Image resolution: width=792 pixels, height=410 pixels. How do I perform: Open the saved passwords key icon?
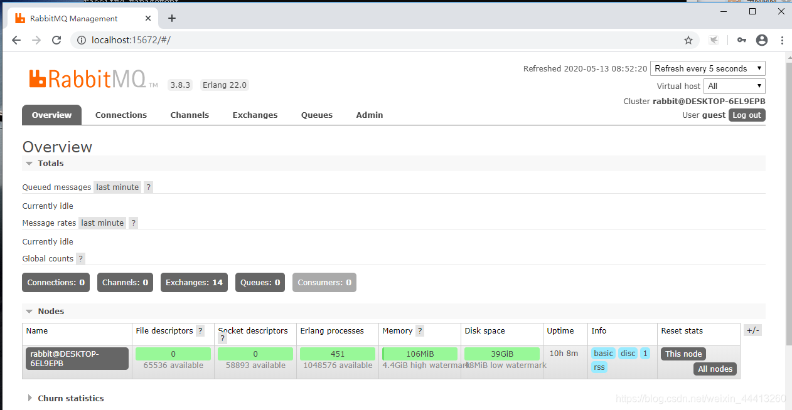742,40
